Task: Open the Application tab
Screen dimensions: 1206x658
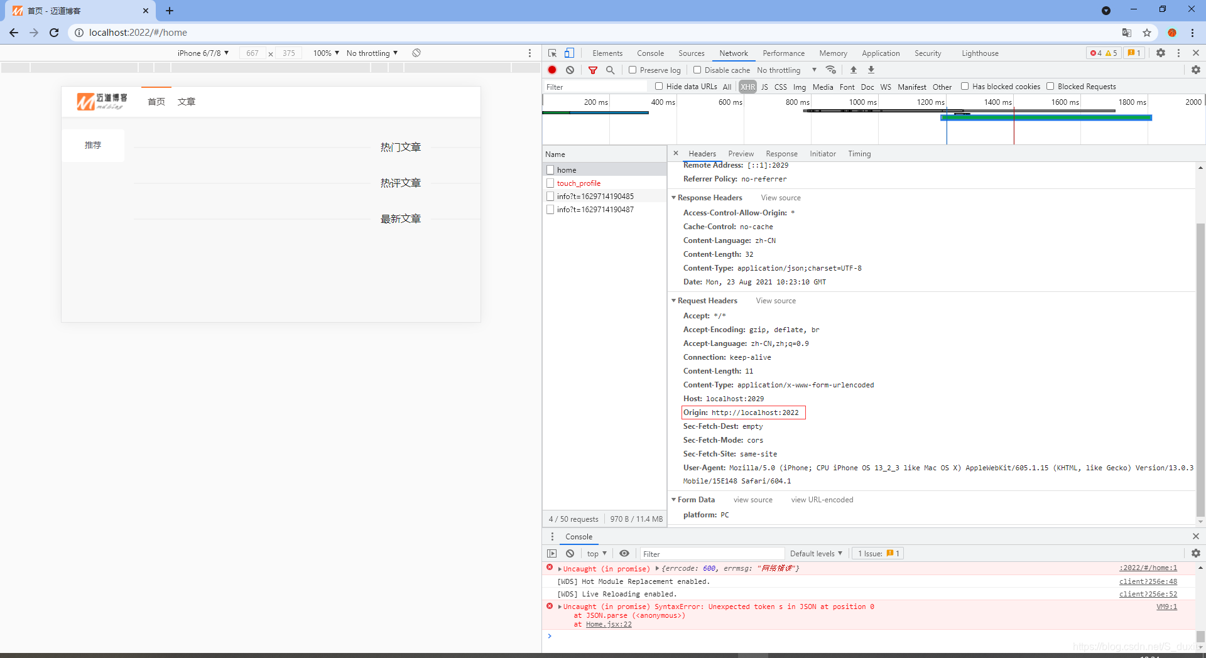Action: click(x=881, y=53)
